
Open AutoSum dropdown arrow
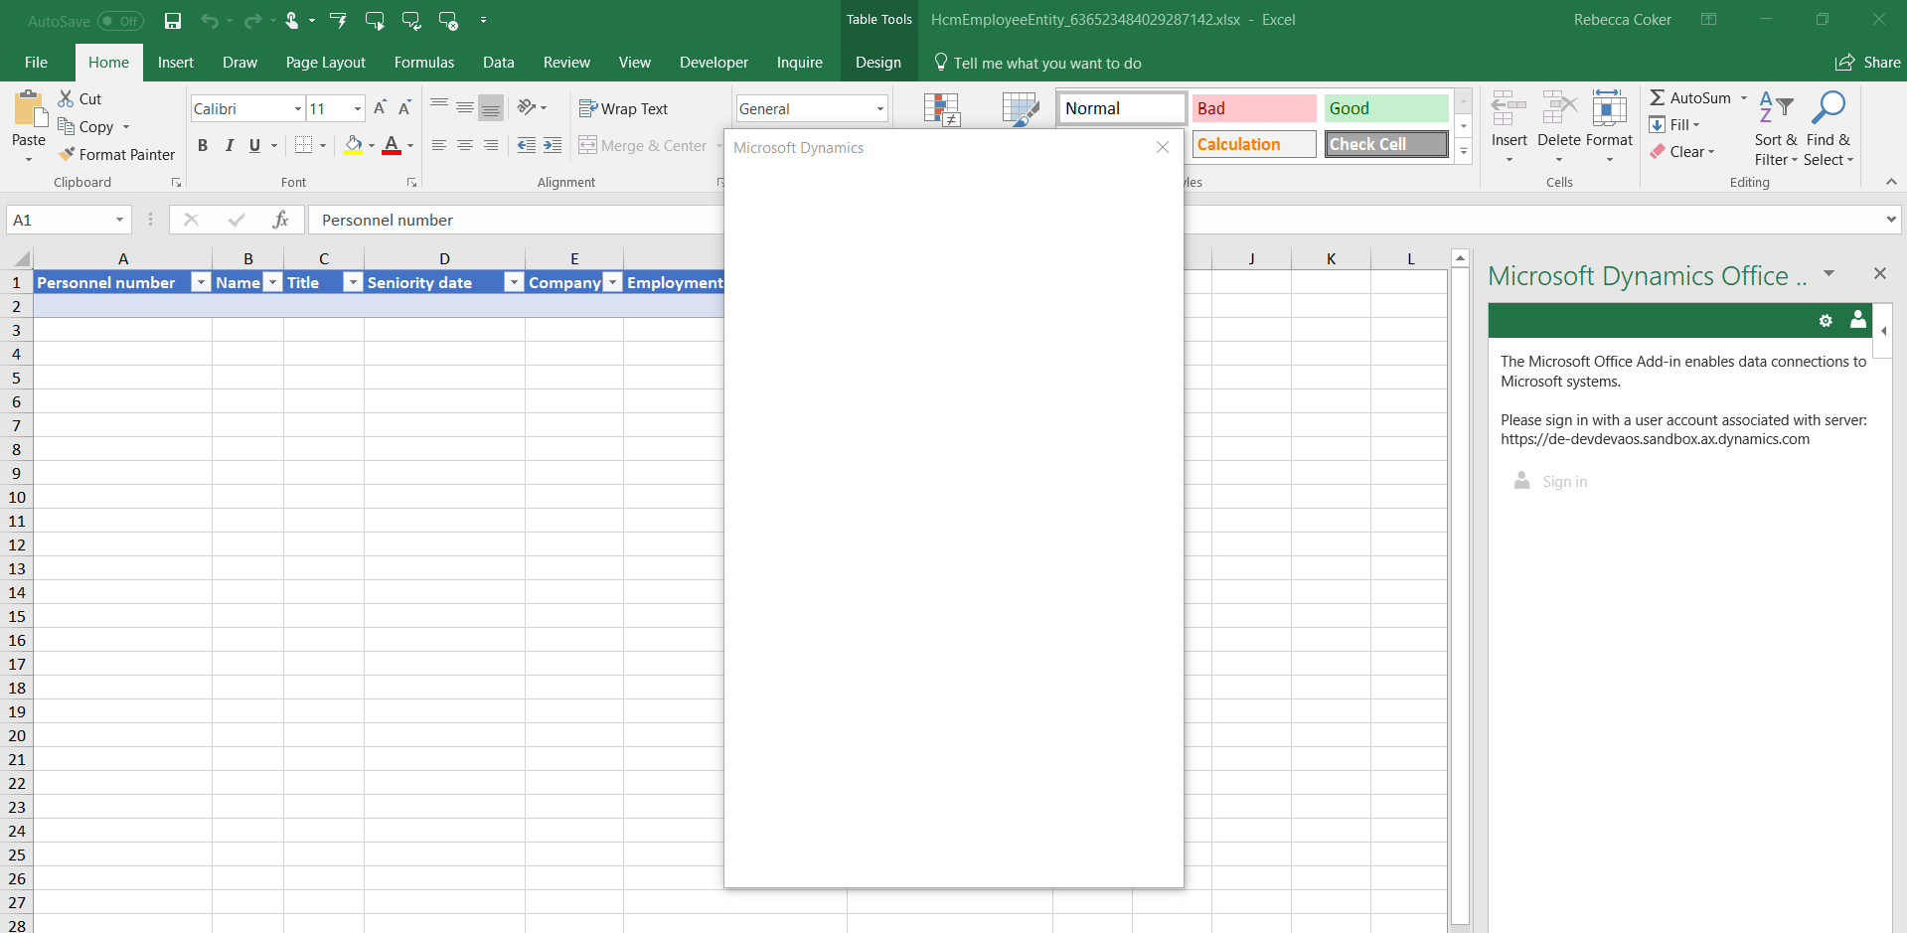tap(1744, 97)
